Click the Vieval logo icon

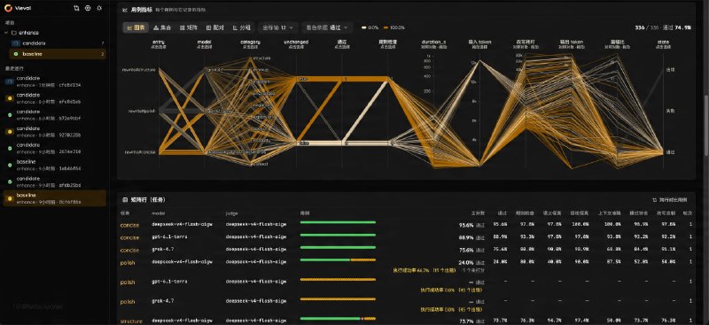[8, 8]
